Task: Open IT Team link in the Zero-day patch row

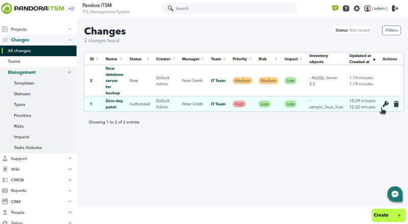Action: coord(218,104)
